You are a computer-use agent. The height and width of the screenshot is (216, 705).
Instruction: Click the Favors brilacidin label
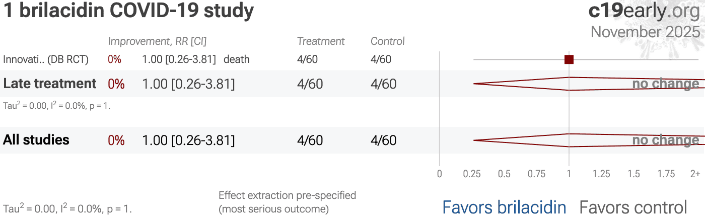tap(504, 207)
